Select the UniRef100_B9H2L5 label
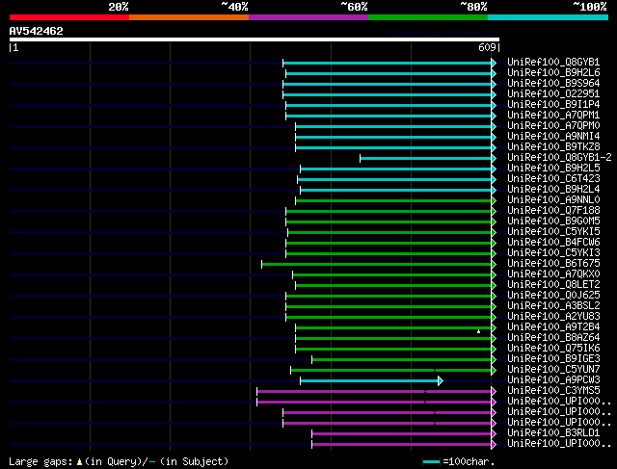Viewport: 617px width, 469px height. (553, 169)
